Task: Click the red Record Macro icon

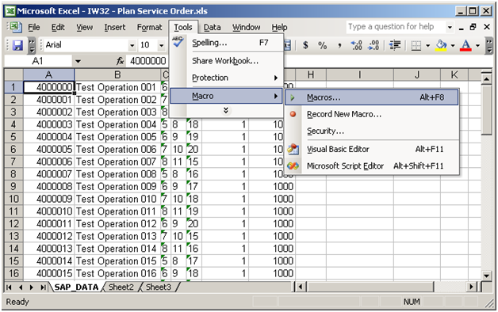Action: pyautogui.click(x=293, y=114)
